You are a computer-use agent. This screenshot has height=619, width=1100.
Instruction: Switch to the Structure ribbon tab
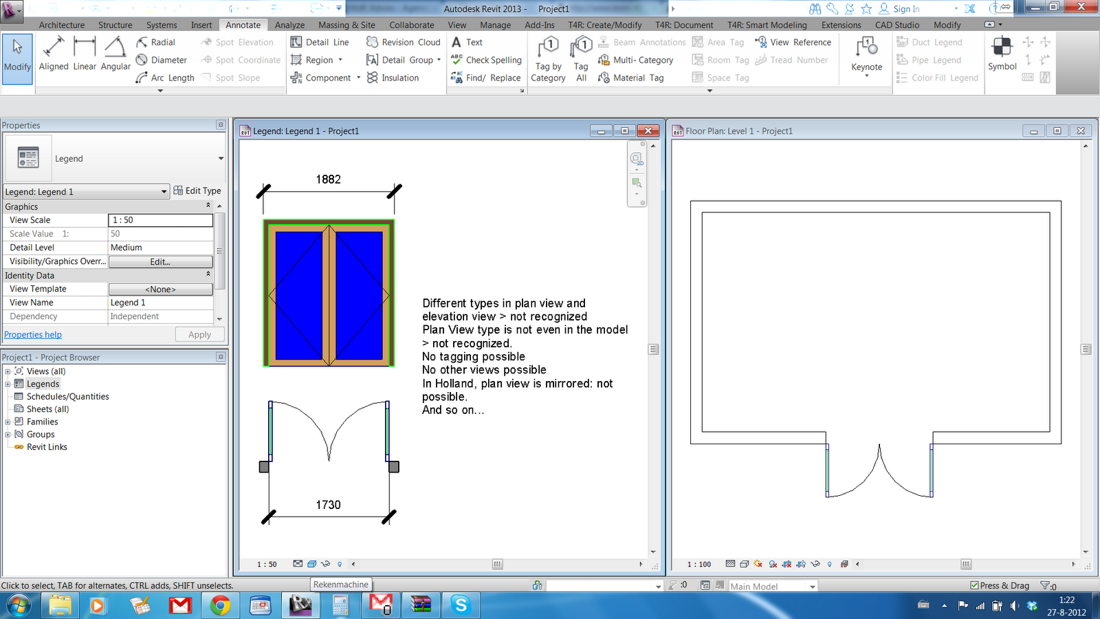tap(115, 25)
